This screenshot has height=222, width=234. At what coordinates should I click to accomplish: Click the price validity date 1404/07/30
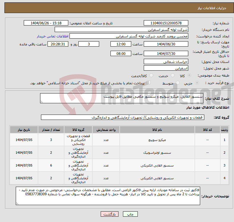(166, 53)
